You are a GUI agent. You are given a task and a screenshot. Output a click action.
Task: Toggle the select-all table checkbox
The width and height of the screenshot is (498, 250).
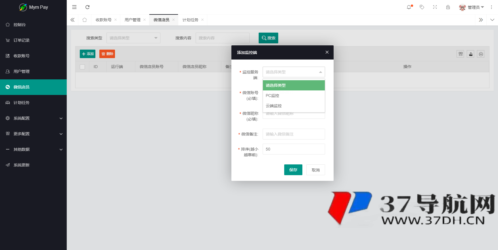82,67
